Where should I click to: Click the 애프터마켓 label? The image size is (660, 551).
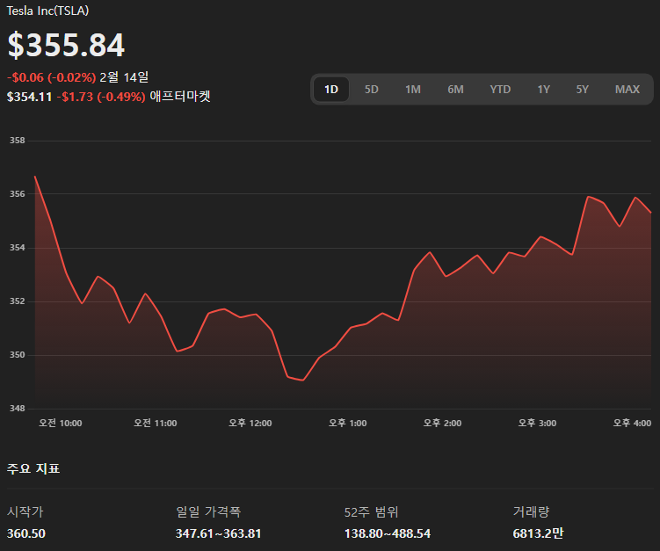point(180,97)
